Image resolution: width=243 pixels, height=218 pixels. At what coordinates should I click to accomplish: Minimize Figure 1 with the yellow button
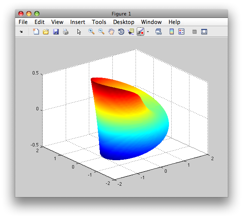29,14
